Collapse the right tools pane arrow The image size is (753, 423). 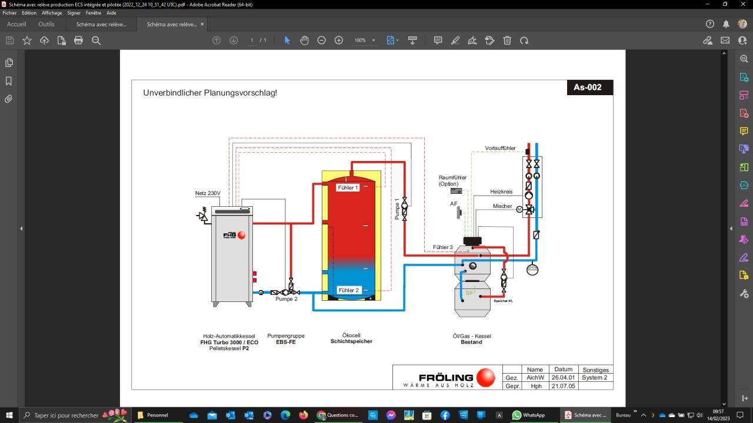(x=731, y=229)
